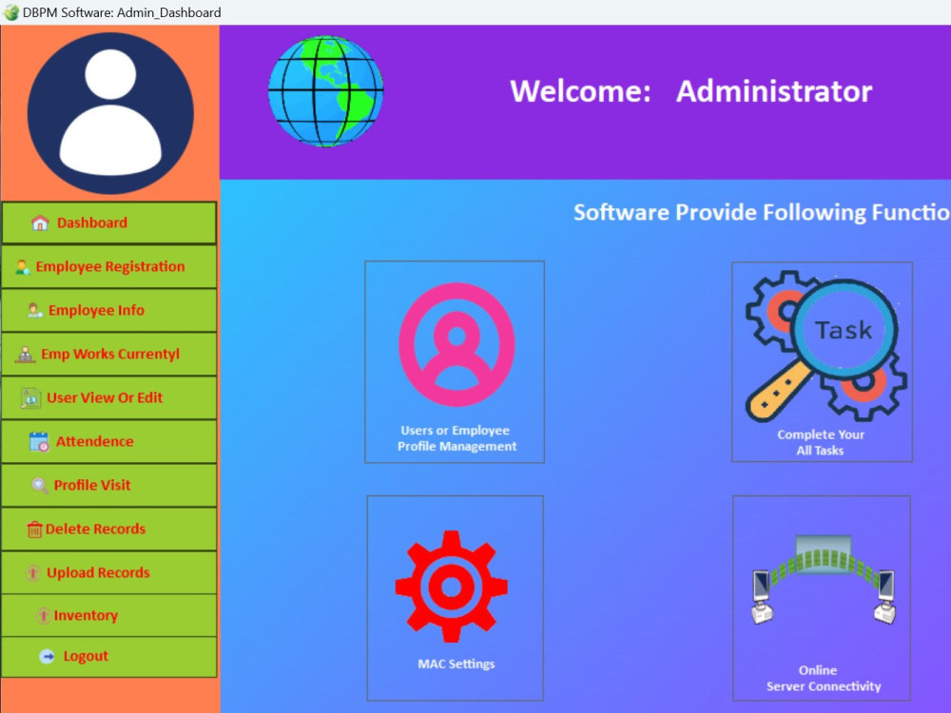Click the Delete Records button
The width and height of the screenshot is (951, 713).
pyautogui.click(x=109, y=529)
